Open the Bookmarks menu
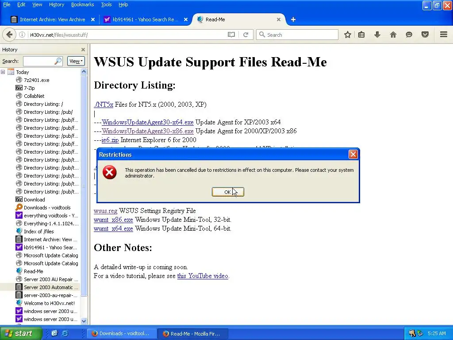453x340 pixels. [83, 4]
